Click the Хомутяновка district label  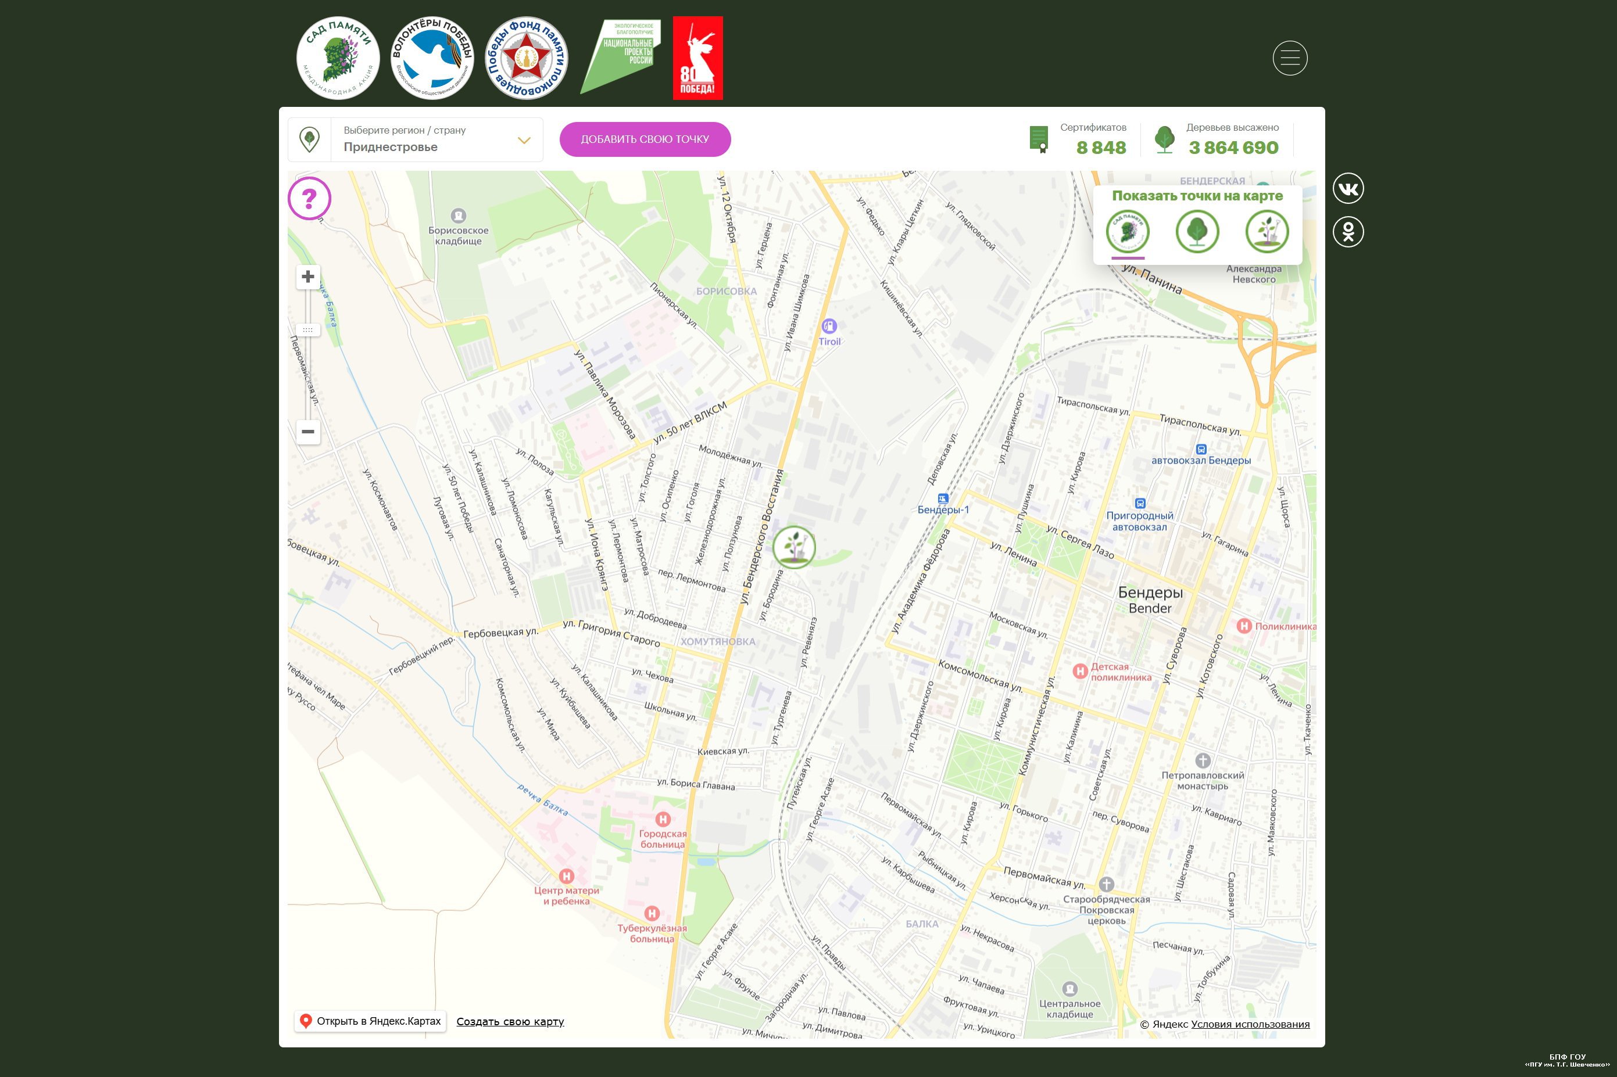pos(717,641)
